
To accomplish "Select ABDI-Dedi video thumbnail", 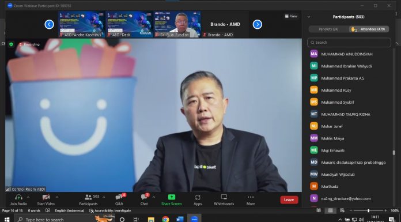I will [x=129, y=24].
